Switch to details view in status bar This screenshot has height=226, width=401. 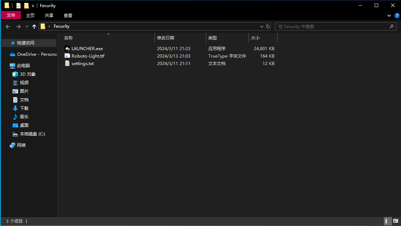tap(387, 221)
